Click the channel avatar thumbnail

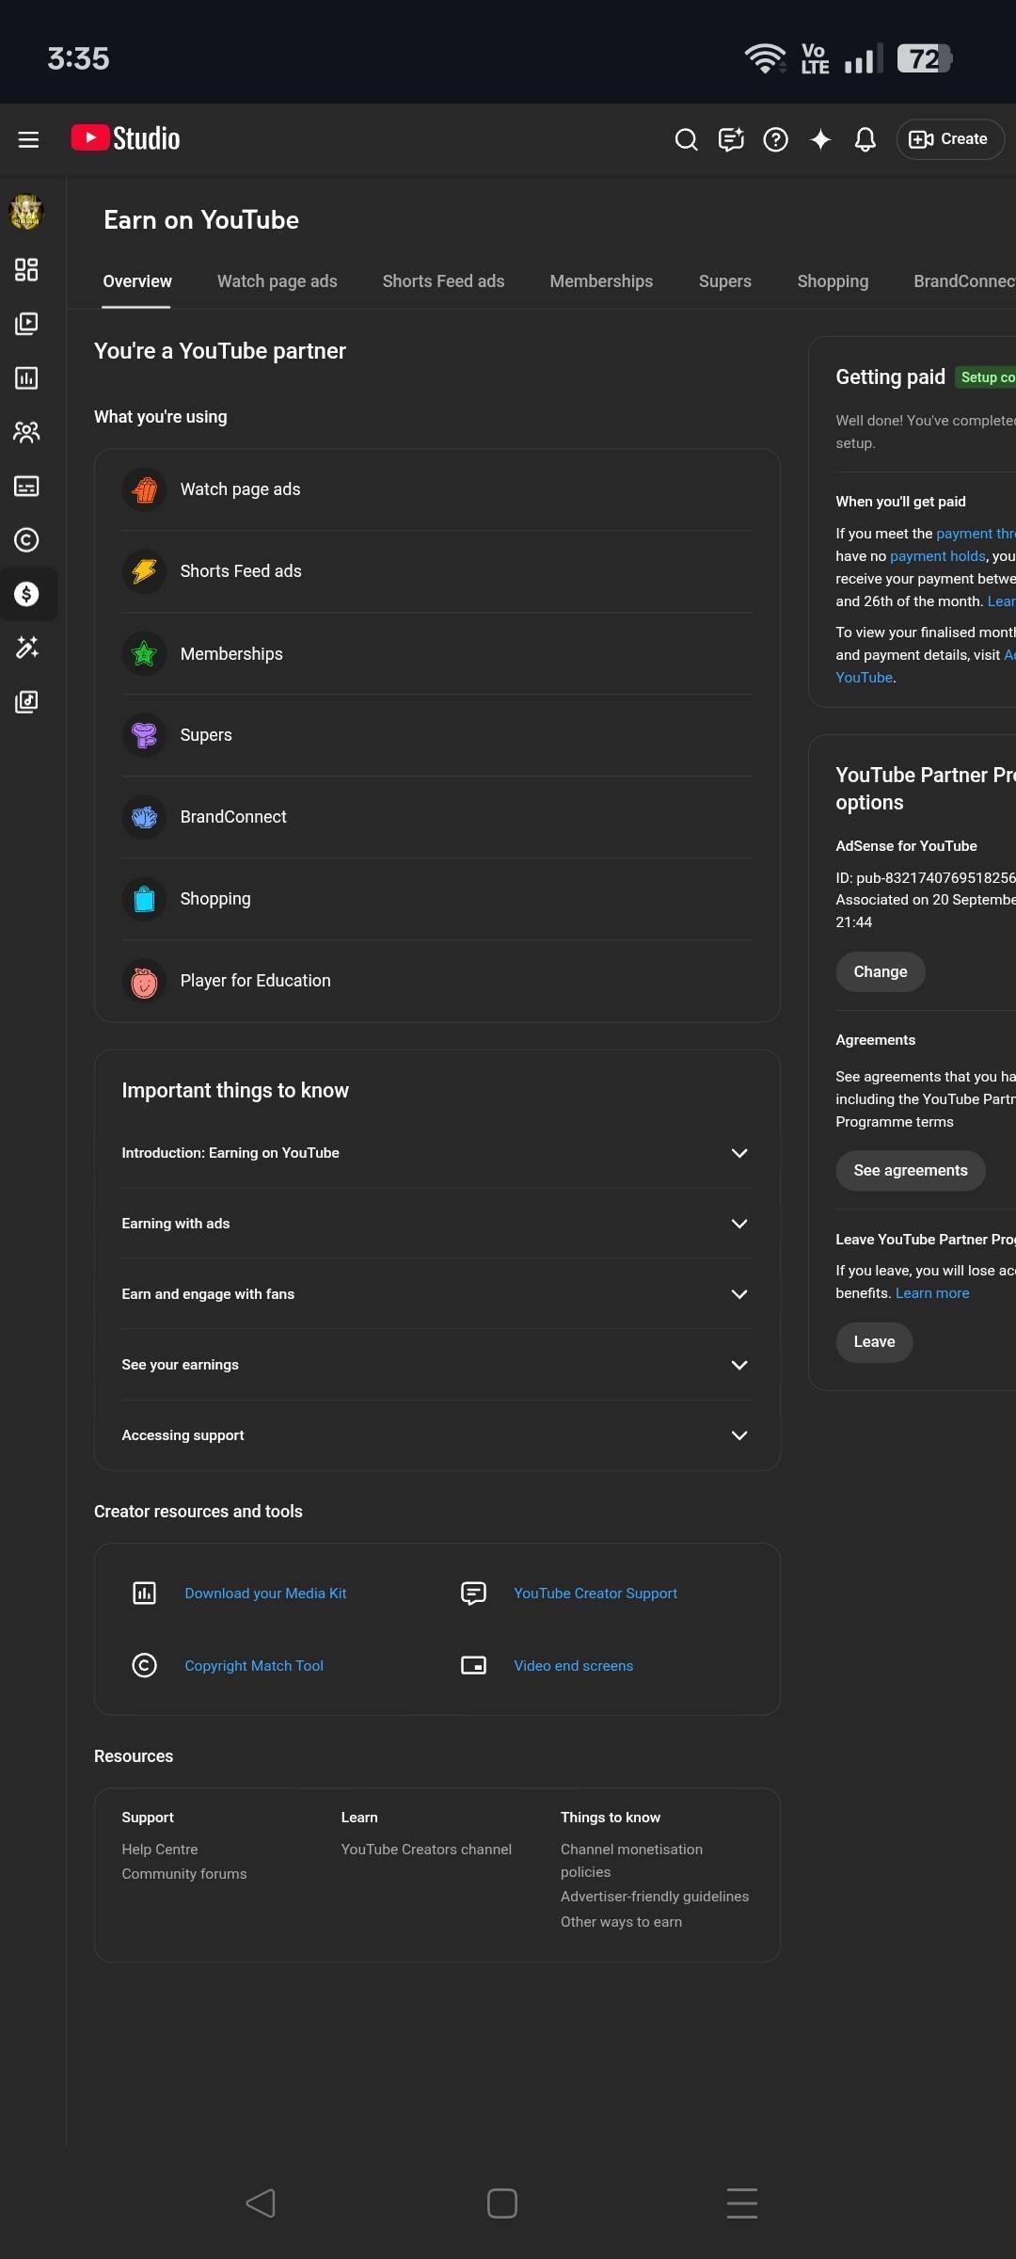click(x=26, y=213)
